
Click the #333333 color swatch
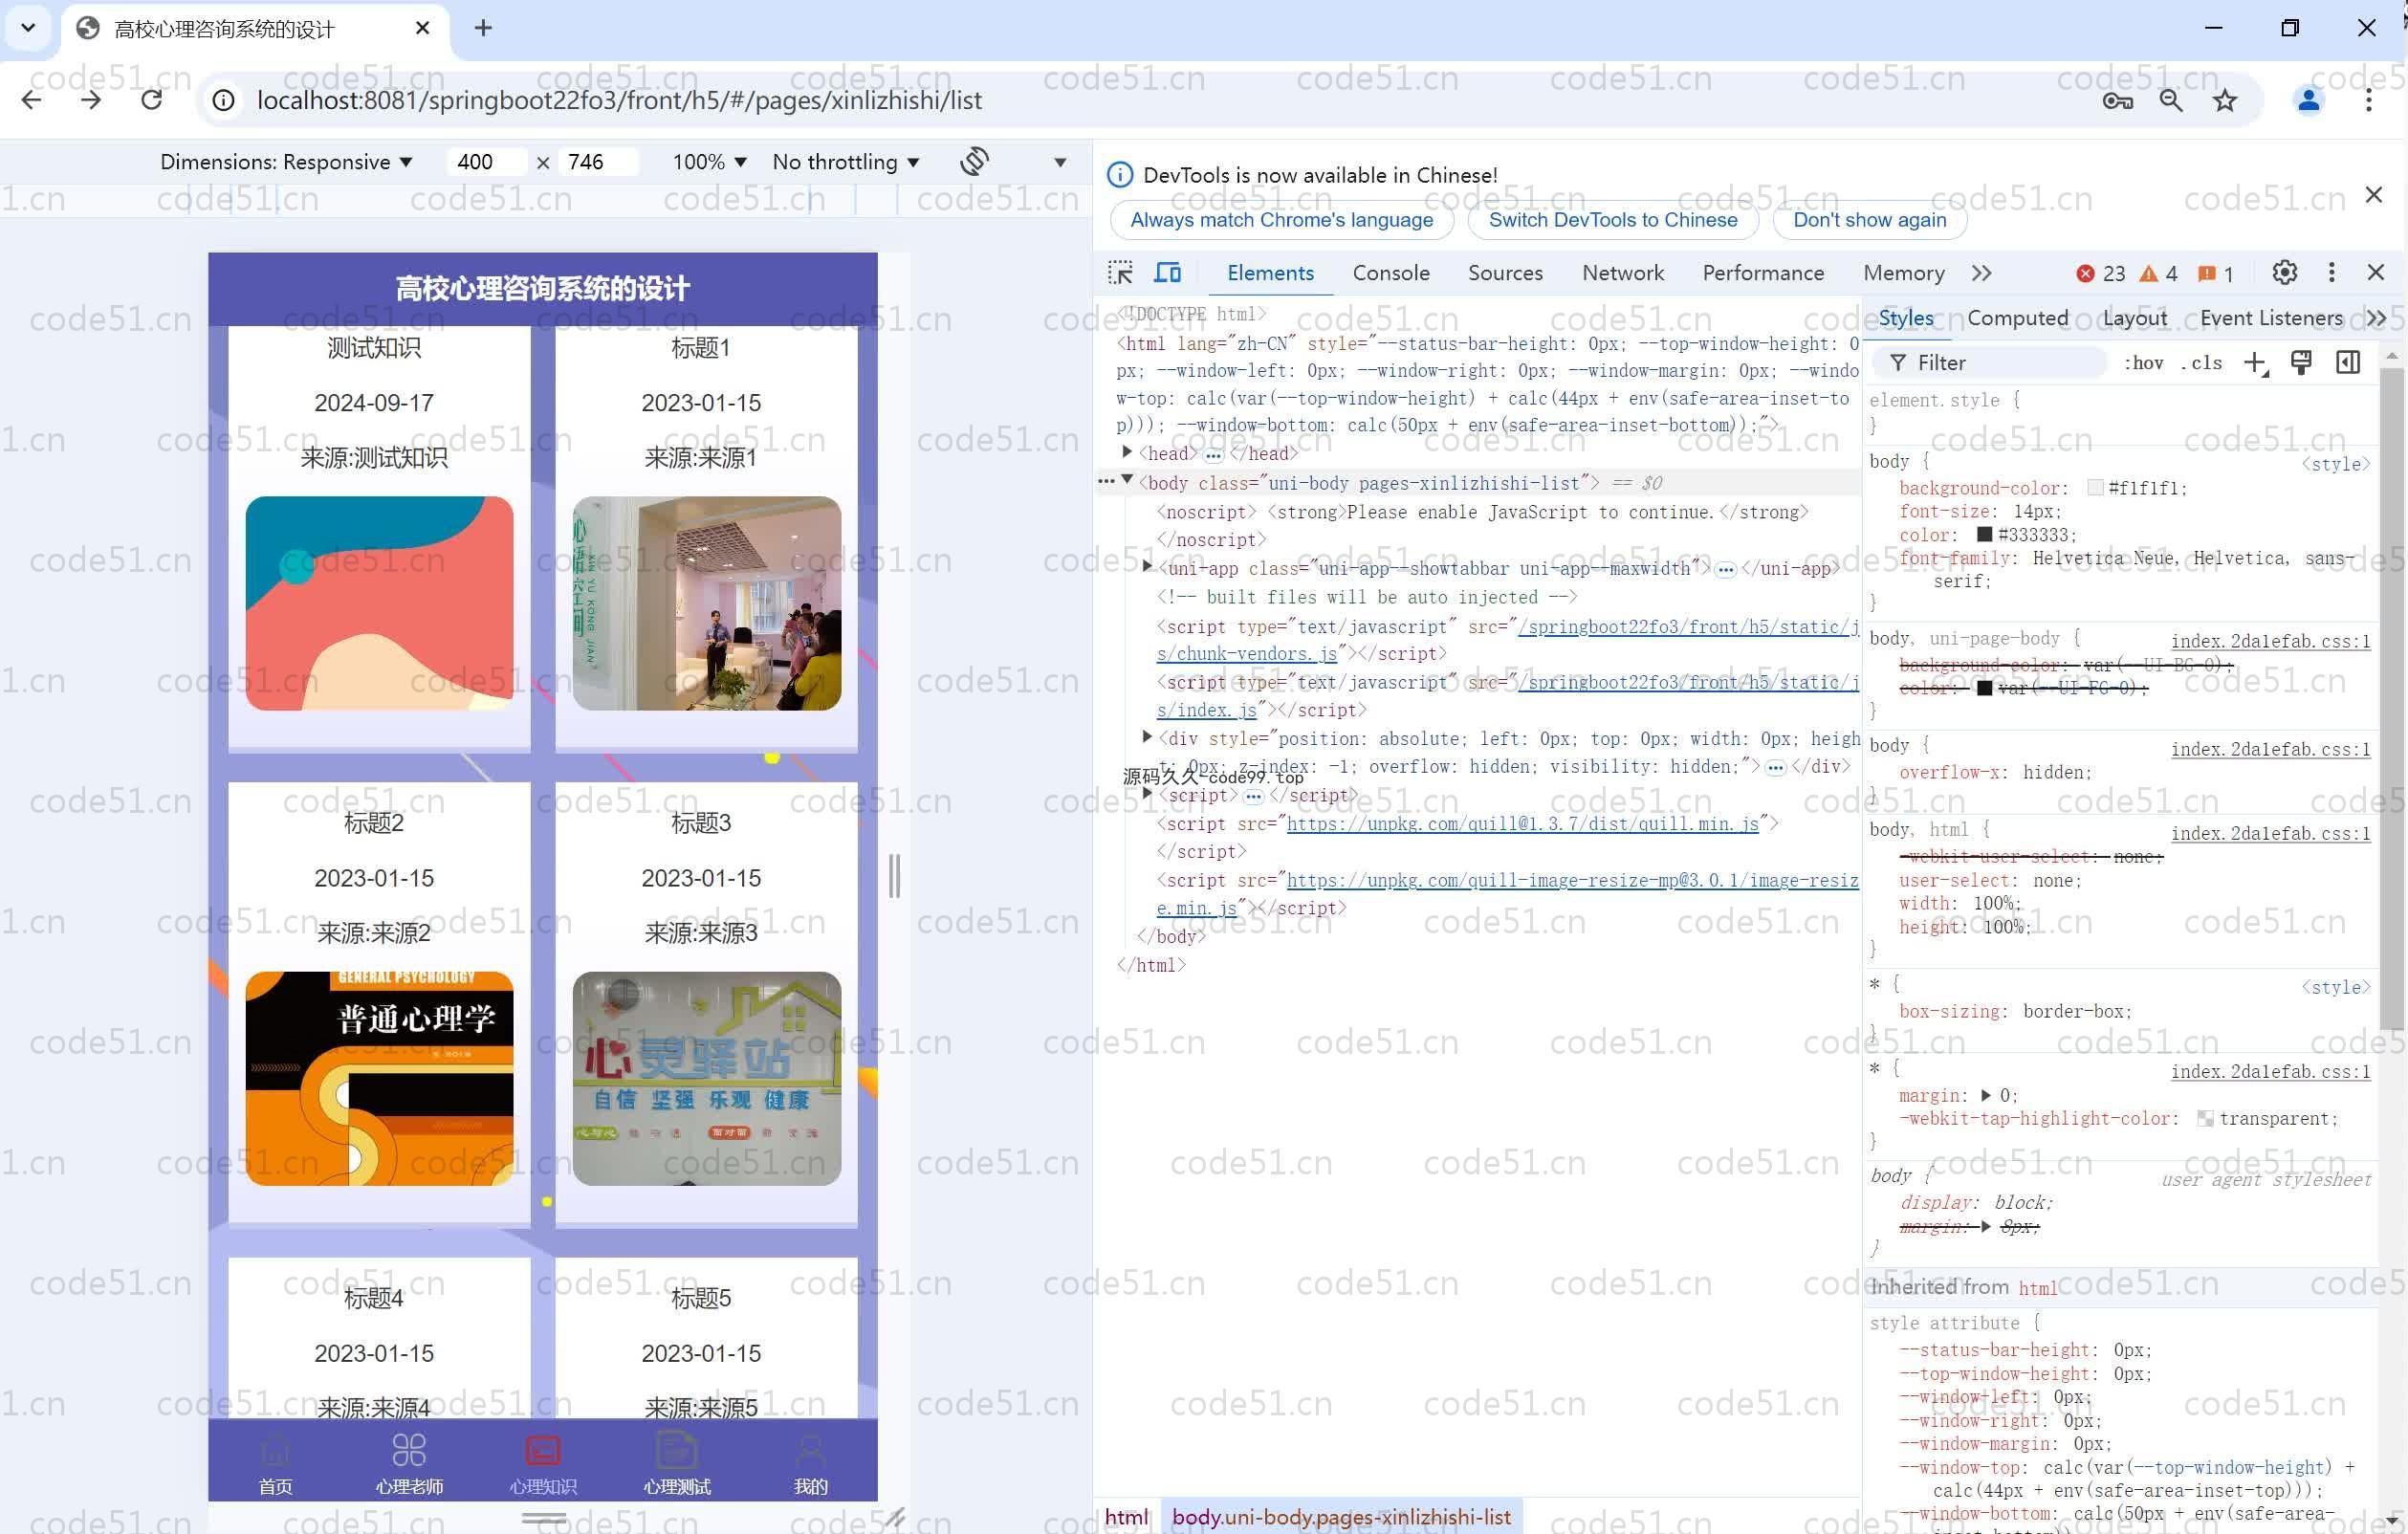click(x=1984, y=535)
